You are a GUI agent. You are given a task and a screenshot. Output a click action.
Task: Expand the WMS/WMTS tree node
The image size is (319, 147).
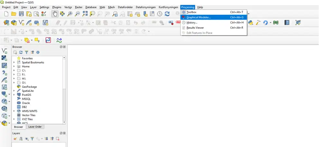14,111
